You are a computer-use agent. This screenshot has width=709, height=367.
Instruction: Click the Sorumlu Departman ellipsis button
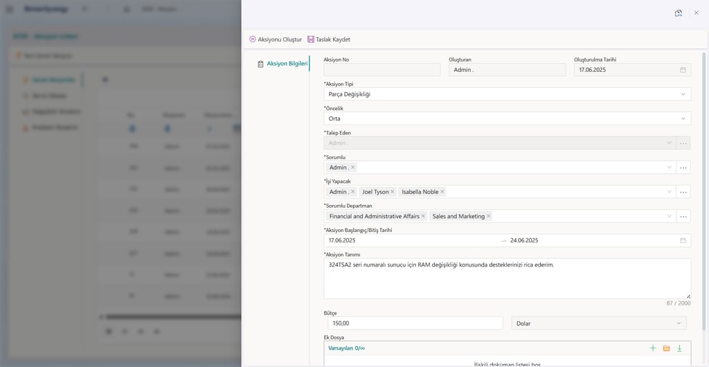tap(683, 217)
